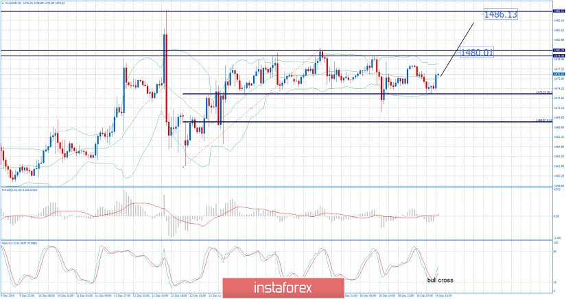Click the small triangle before XAUUSD,H1 title

(3, 3)
